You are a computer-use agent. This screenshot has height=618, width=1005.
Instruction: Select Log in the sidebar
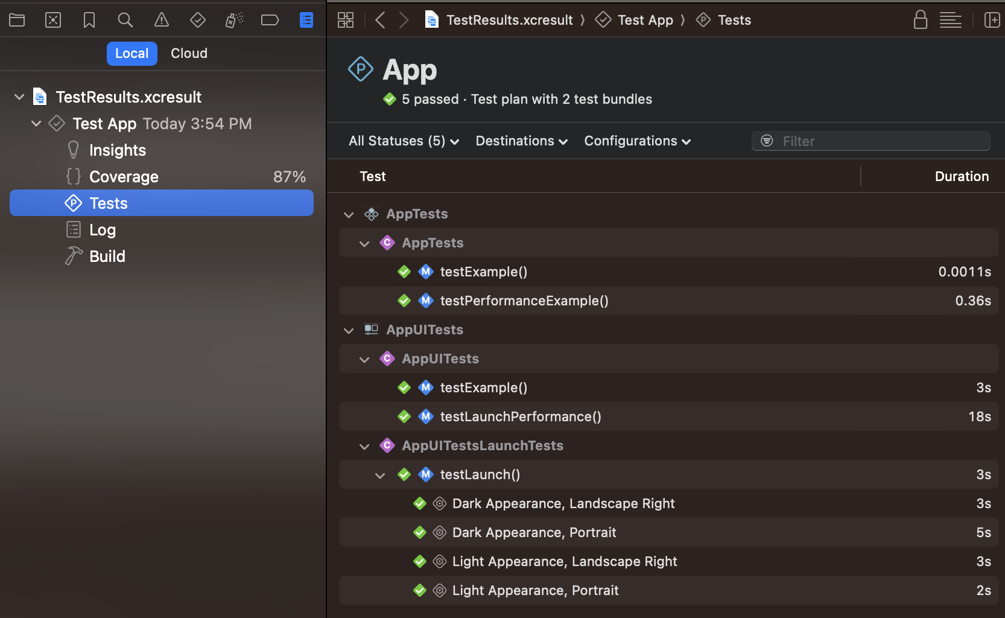[x=162, y=229]
